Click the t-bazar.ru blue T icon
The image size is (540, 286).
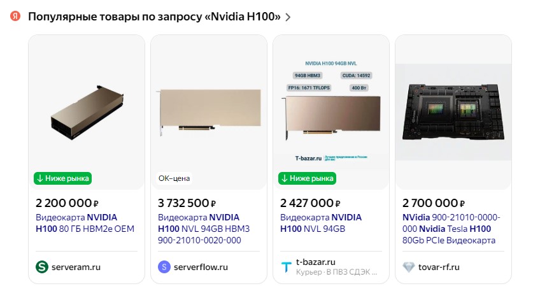[287, 267]
